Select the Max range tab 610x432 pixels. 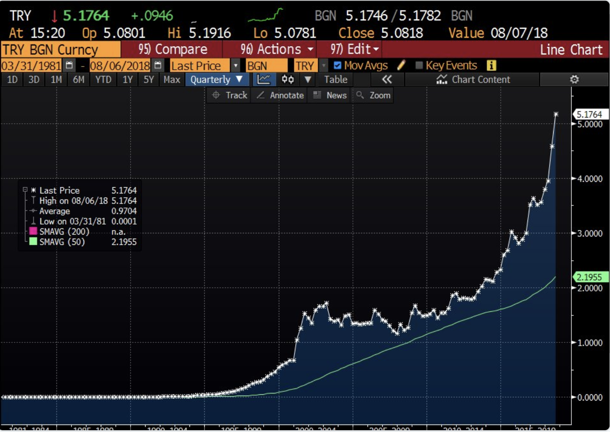click(172, 79)
